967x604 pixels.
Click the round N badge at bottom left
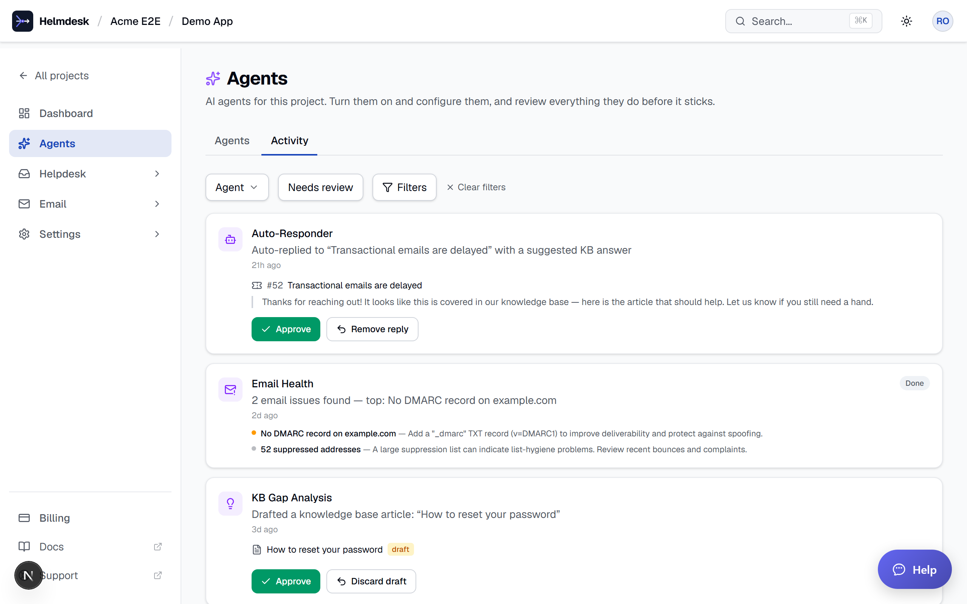28,575
